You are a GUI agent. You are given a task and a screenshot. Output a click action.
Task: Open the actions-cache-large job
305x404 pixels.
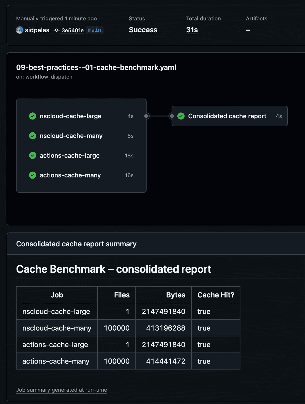pyautogui.click(x=70, y=155)
